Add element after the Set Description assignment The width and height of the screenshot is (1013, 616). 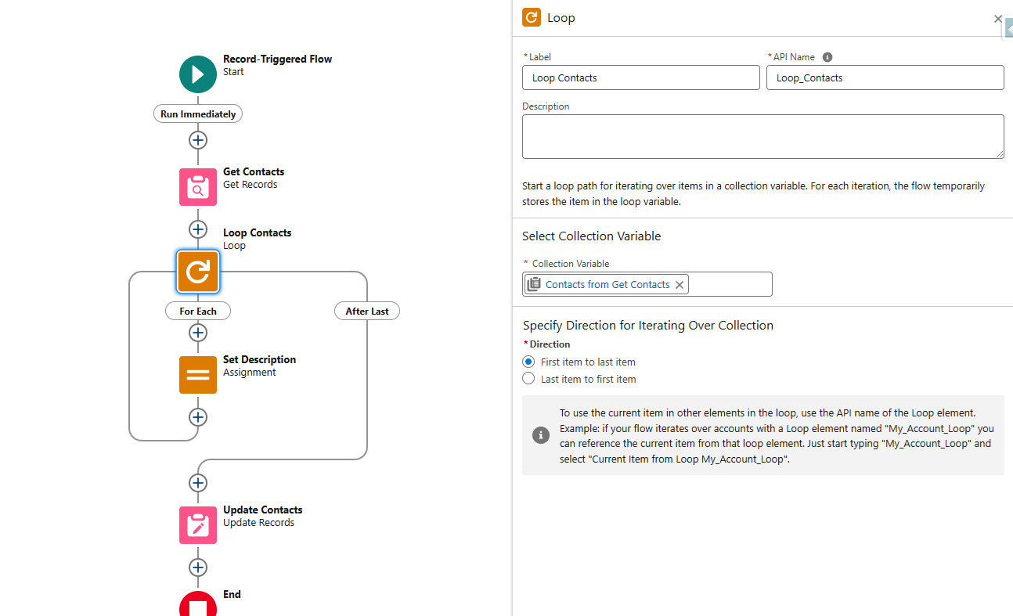[x=198, y=417]
